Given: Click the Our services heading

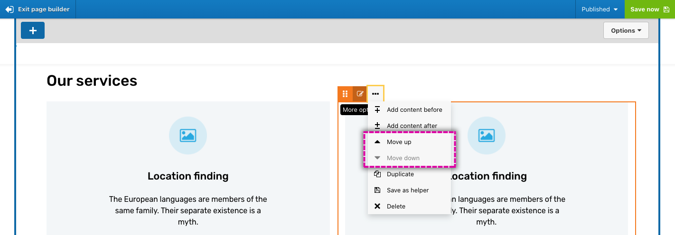Looking at the screenshot, I should coord(92,81).
